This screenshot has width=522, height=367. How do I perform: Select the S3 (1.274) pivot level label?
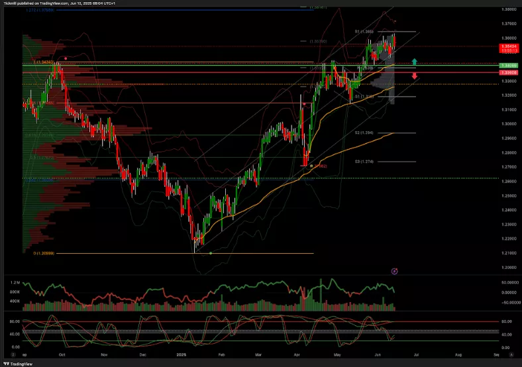pos(364,161)
